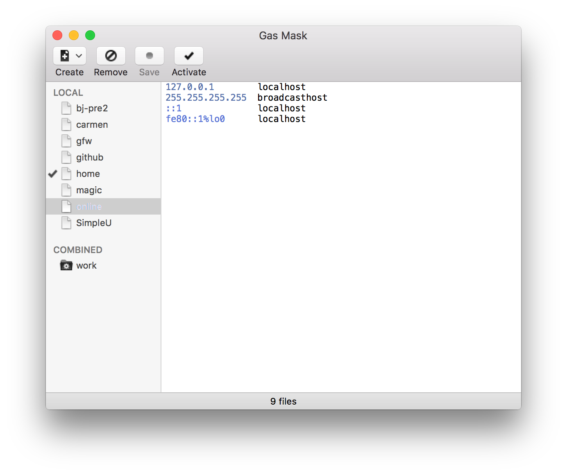Open the work combined file

(x=103, y=265)
